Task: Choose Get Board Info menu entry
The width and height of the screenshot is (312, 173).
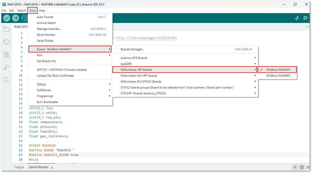Action: tap(70, 61)
